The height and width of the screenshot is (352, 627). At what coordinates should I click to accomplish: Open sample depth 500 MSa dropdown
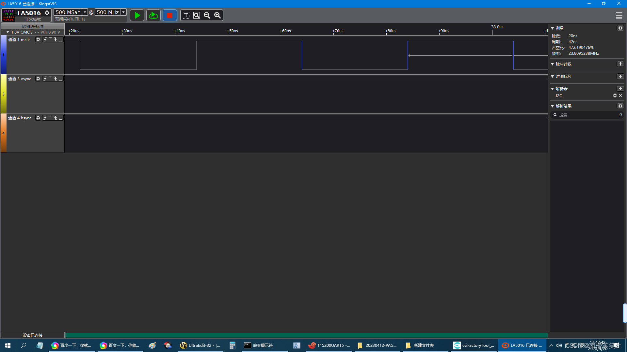85,12
